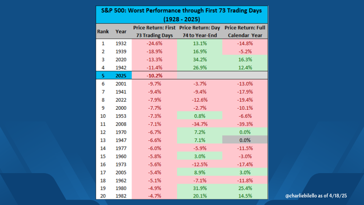Click the "Day 74 to Year-End" column header

(x=200, y=32)
